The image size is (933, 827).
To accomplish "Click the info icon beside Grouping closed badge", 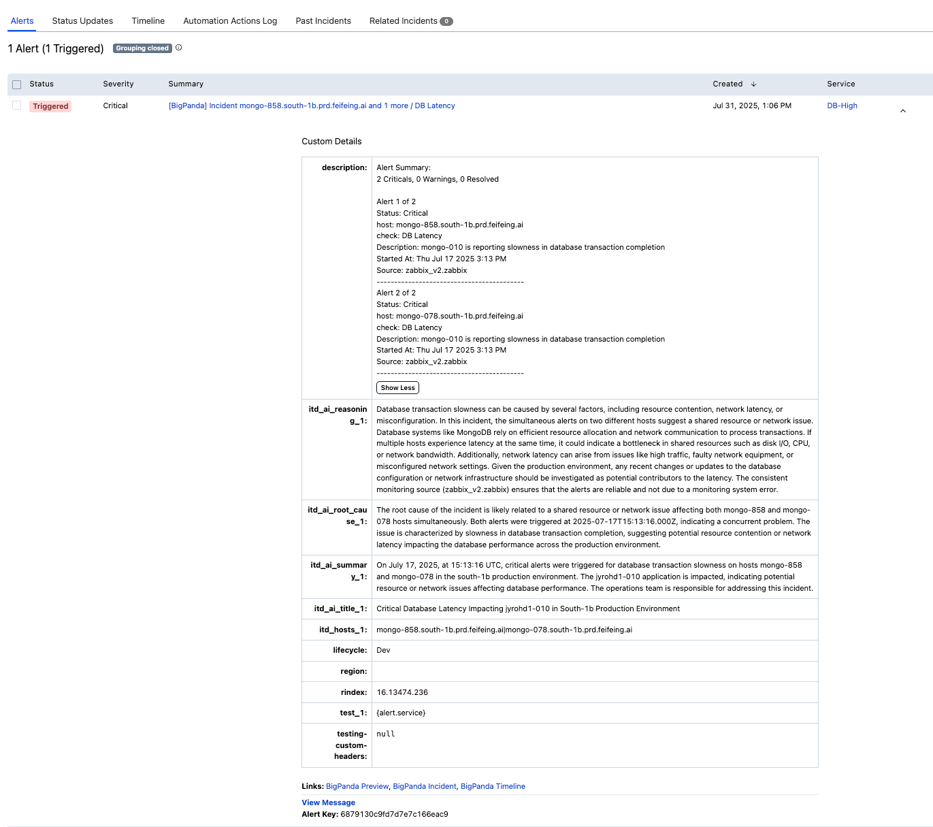I will click(178, 48).
